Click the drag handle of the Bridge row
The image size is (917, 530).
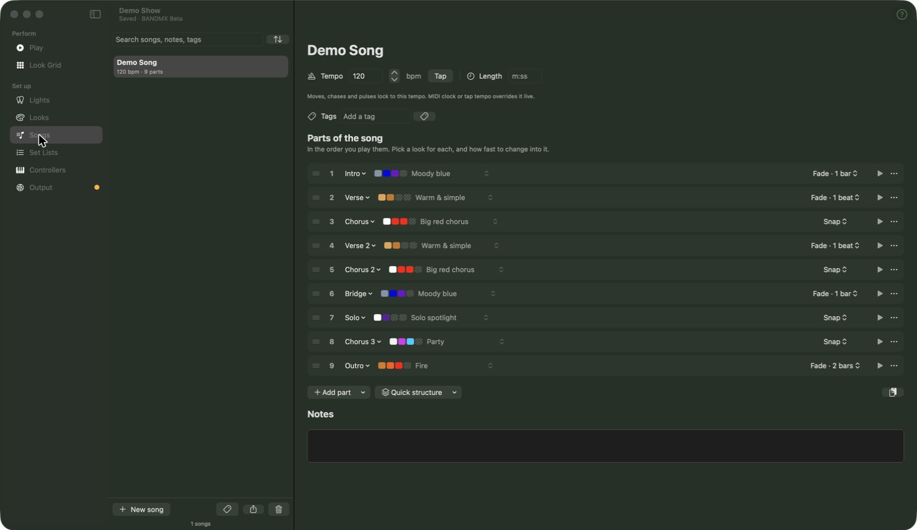tap(316, 293)
